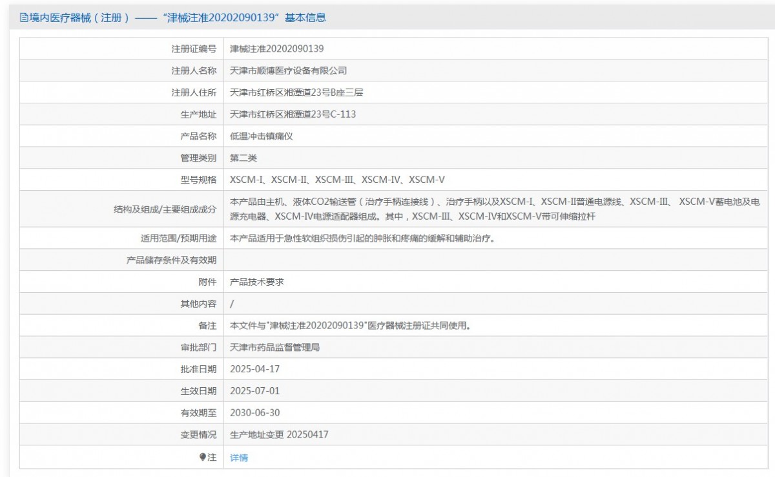The width and height of the screenshot is (775, 477).
Task: Select approving department 天津市药品监督管理局
Action: 275,347
